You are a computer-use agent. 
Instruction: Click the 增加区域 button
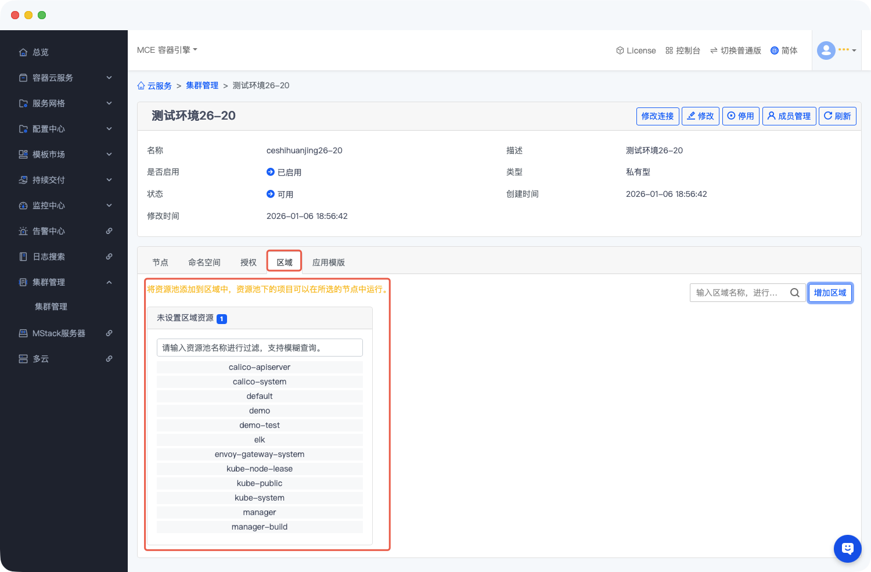[x=830, y=293]
